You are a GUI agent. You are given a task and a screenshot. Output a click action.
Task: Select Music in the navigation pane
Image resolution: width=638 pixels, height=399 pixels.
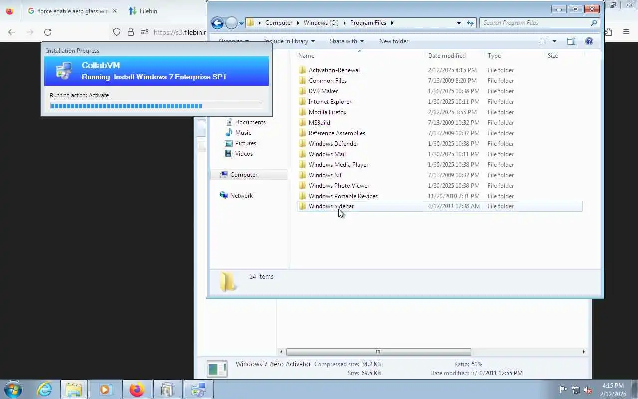pos(243,133)
